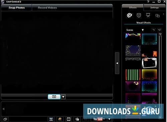Click the tag icon in bottom toolbar

point(77,119)
